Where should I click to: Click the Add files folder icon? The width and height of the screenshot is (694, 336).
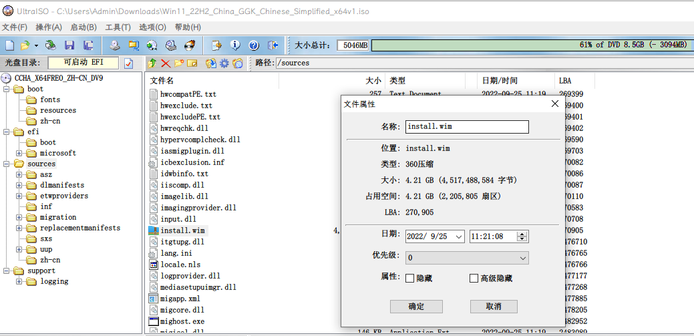click(x=211, y=63)
